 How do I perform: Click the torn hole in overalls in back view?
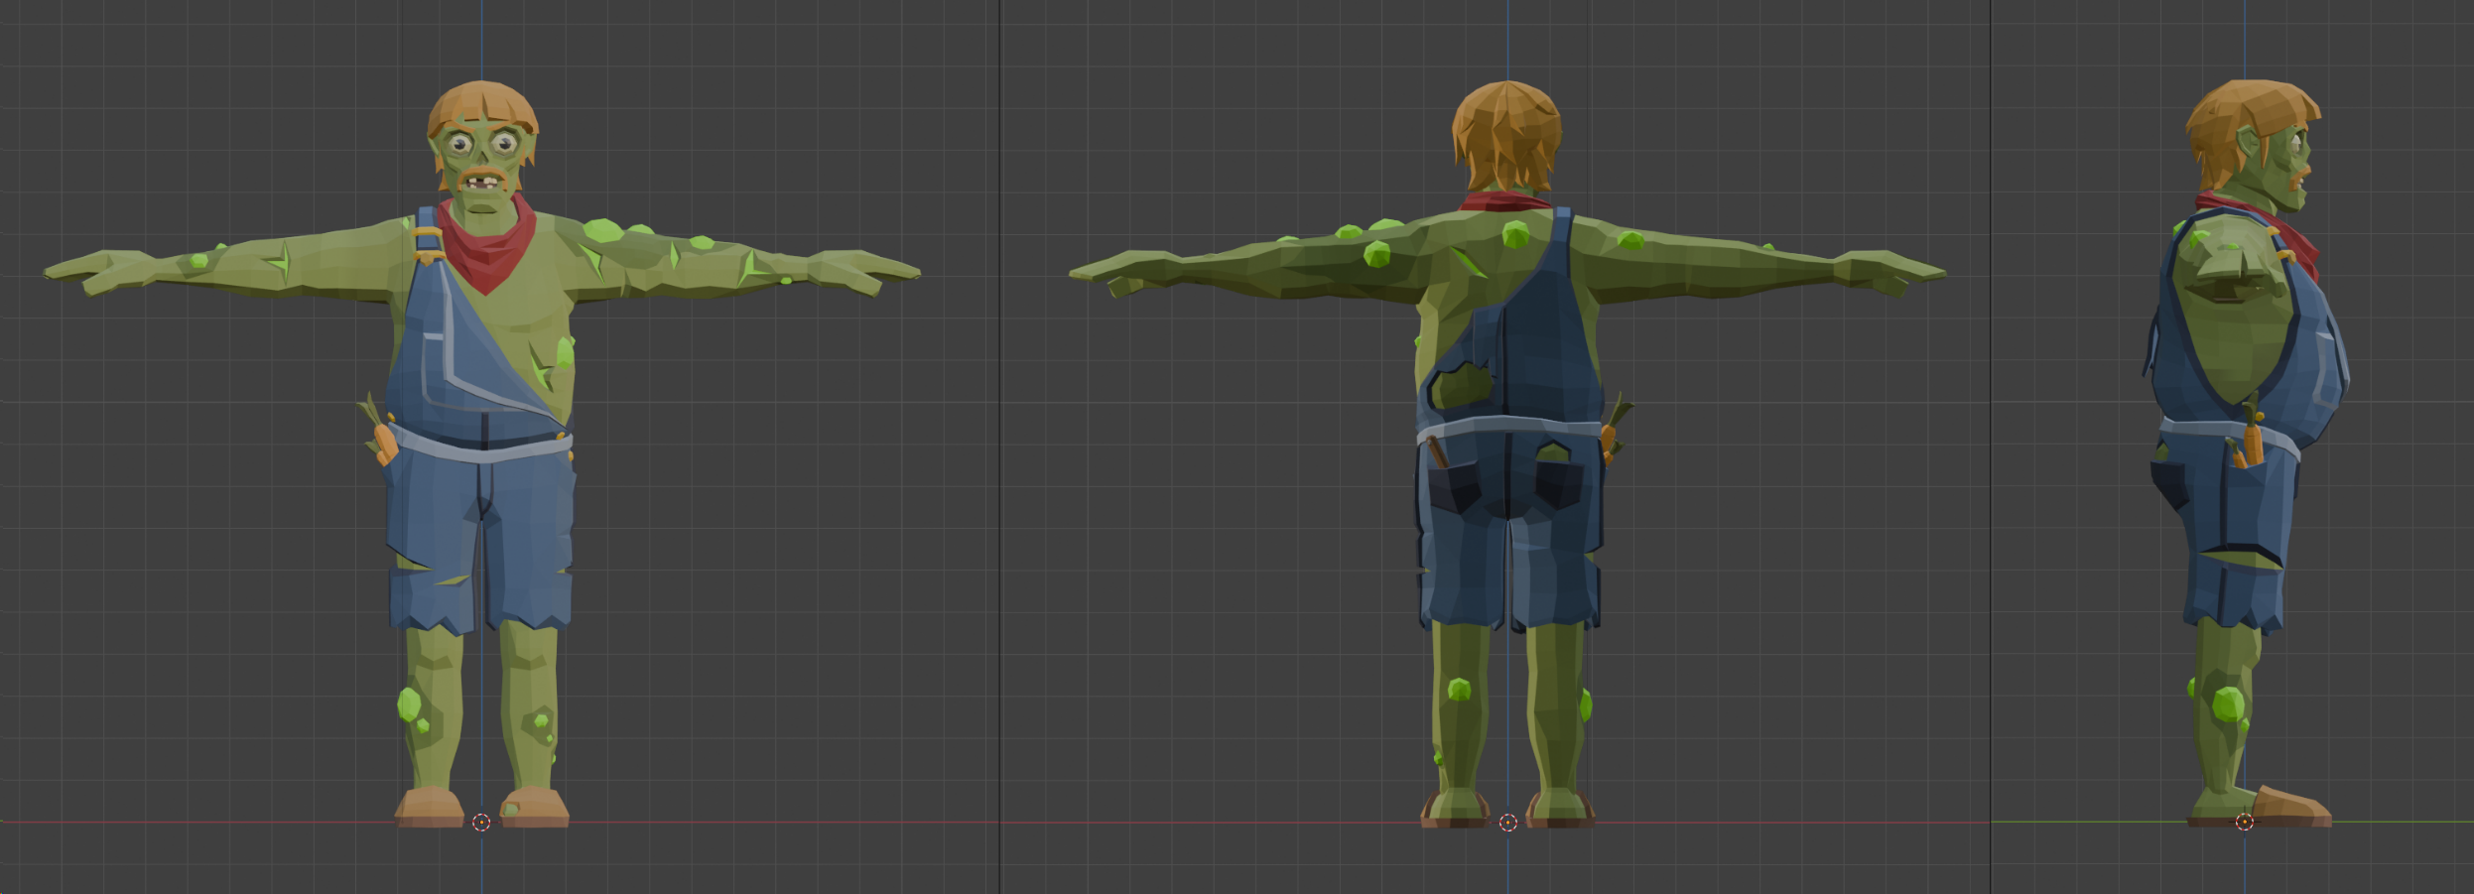pyautogui.click(x=1461, y=385)
